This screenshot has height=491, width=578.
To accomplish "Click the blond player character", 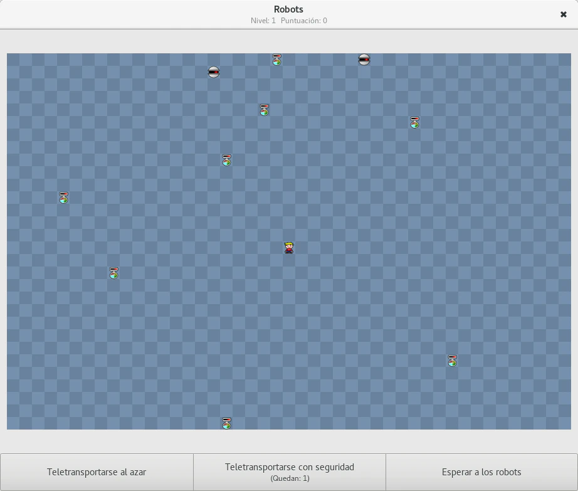I will click(x=289, y=248).
